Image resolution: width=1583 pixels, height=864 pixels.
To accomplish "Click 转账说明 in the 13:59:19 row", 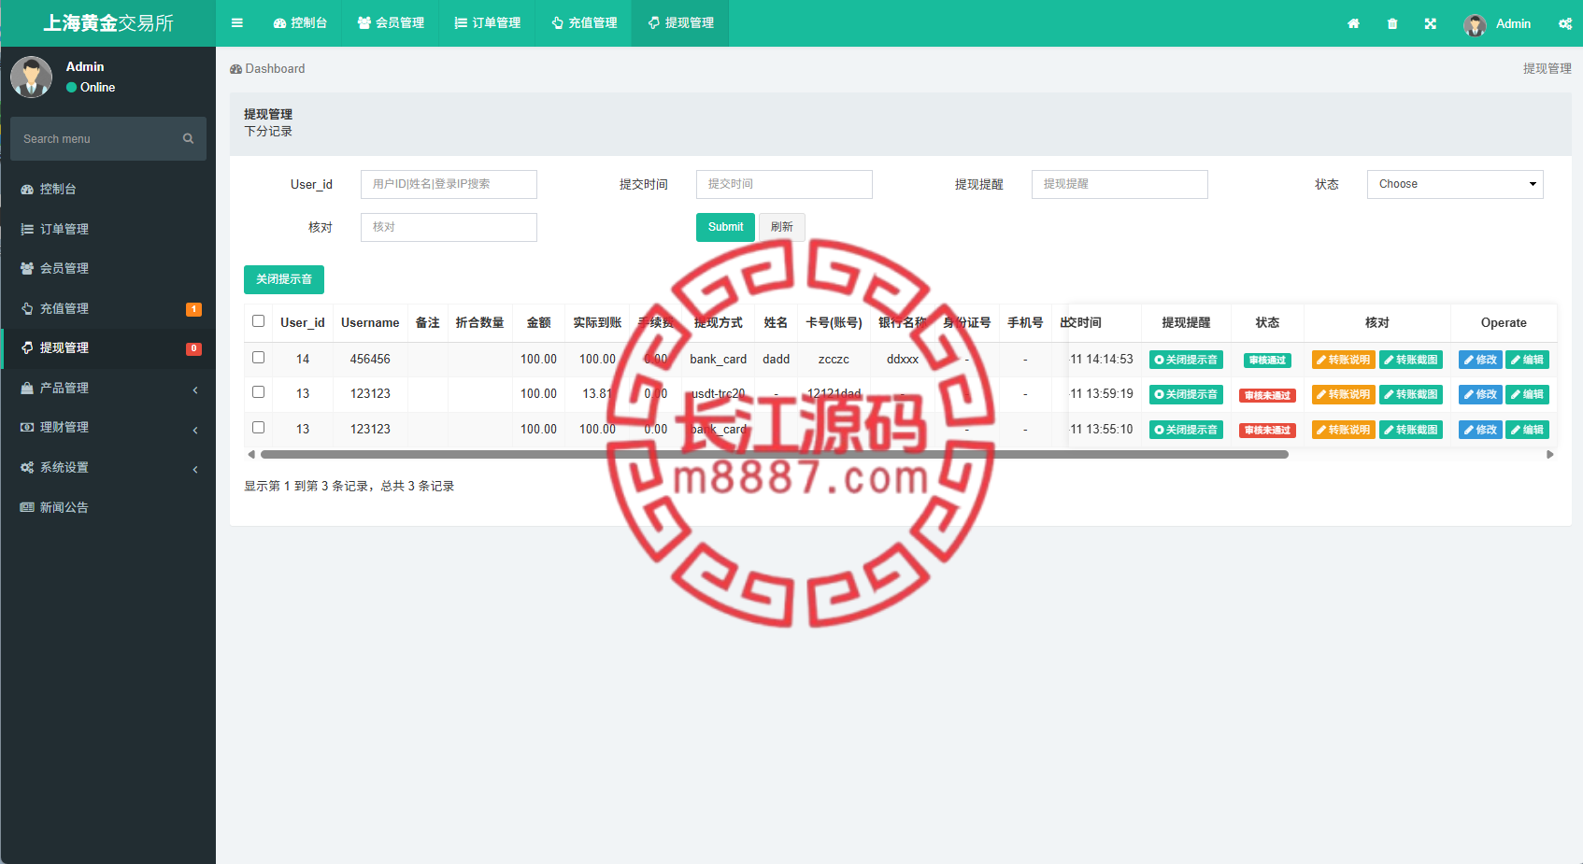I will [1343, 394].
